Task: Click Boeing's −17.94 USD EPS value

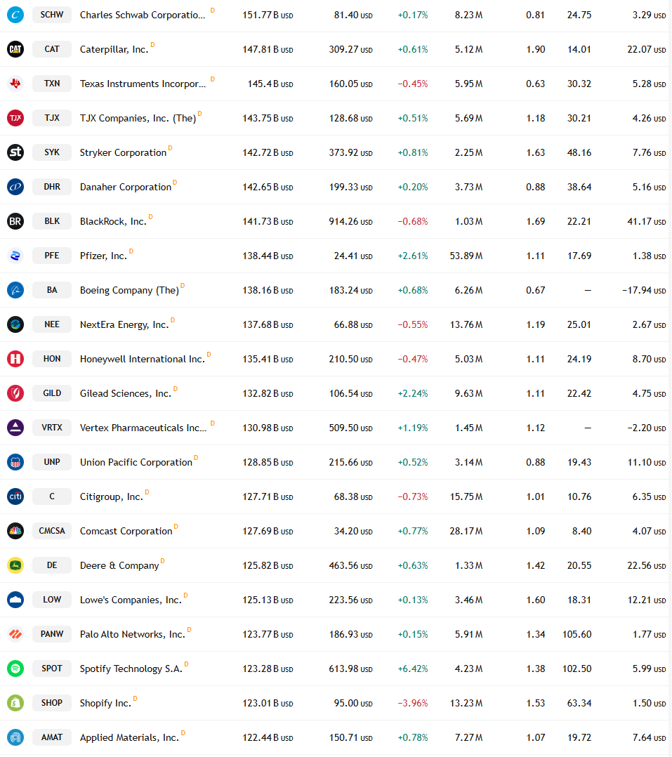Action: pyautogui.click(x=644, y=290)
